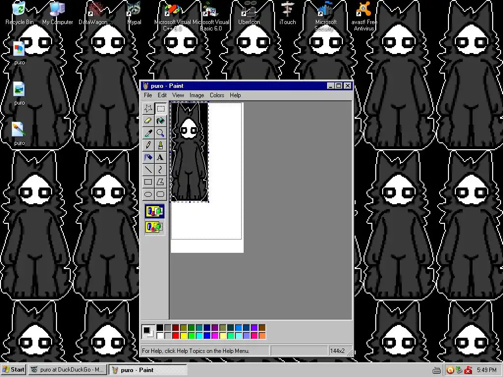The height and width of the screenshot is (377, 503).
Task: Select the rectangular Select tool
Action: coord(161,108)
